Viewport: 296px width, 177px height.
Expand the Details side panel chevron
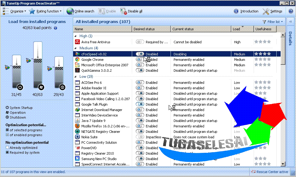pyautogui.click(x=291, y=22)
